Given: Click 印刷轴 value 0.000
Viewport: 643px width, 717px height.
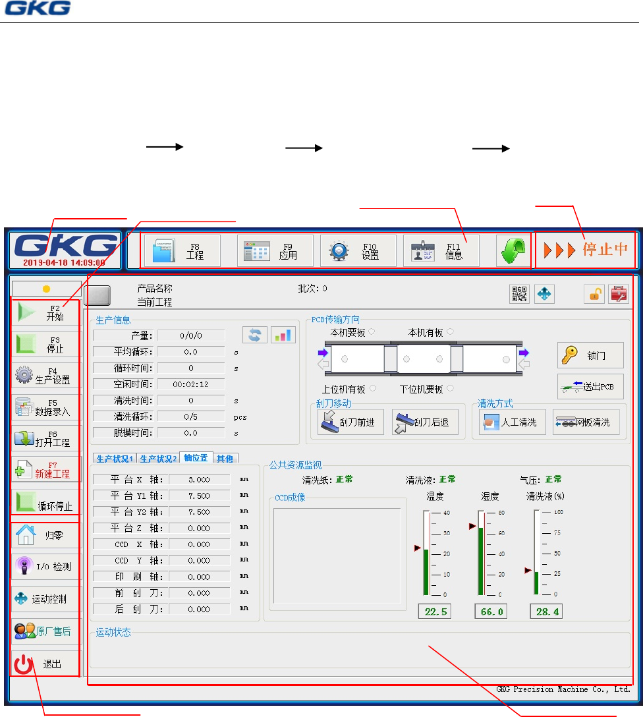Looking at the screenshot, I should (x=199, y=577).
